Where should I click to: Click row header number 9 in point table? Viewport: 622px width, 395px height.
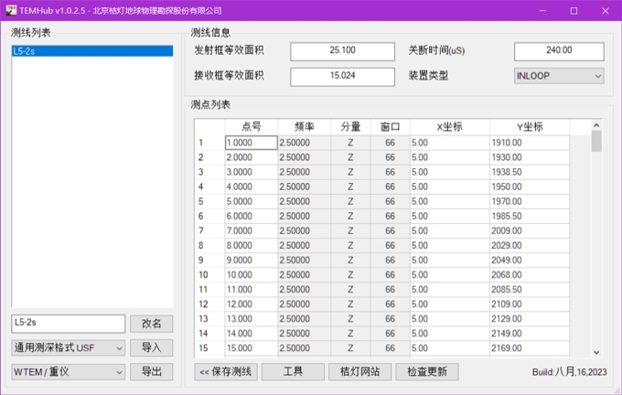click(x=209, y=261)
